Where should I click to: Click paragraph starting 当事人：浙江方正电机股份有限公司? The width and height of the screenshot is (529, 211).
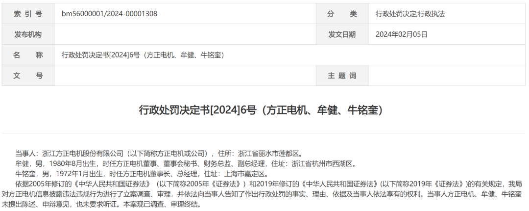159,154
